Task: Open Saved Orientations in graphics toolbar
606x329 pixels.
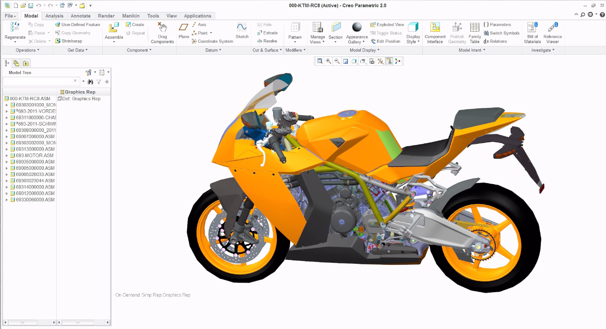Action: tap(363, 61)
